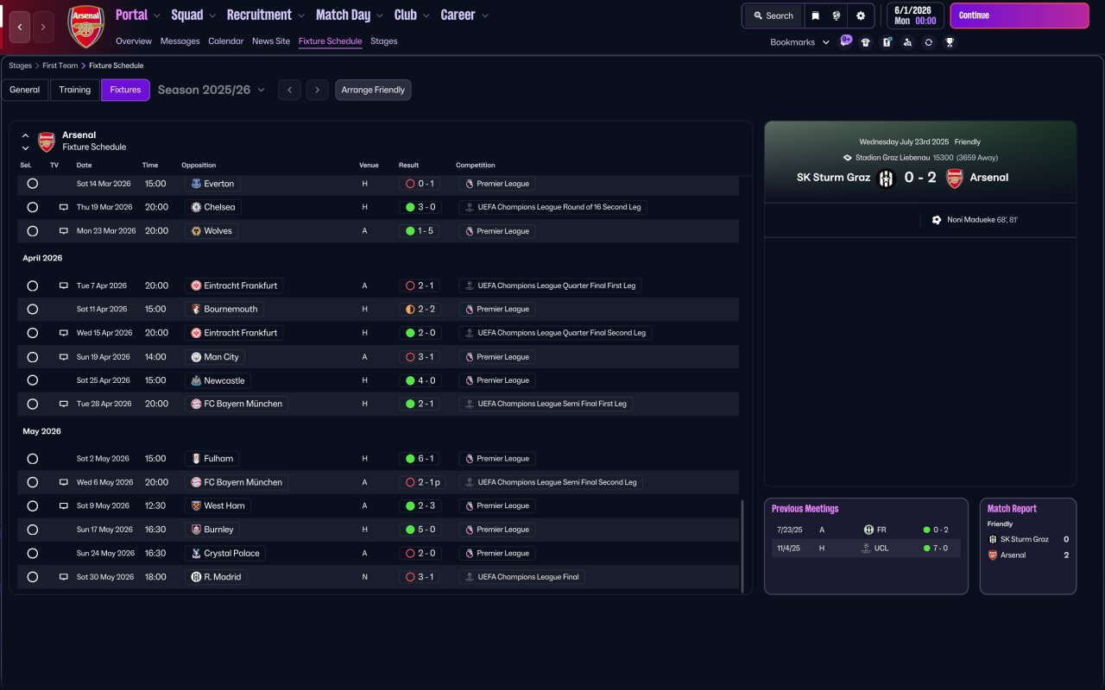Open the world globe icon
This screenshot has width=1105, height=690.
(x=837, y=16)
